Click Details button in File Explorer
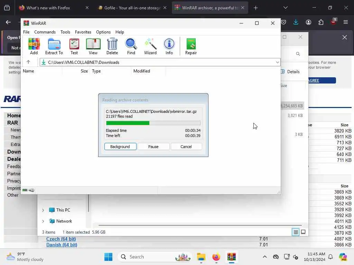 click(x=290, y=72)
